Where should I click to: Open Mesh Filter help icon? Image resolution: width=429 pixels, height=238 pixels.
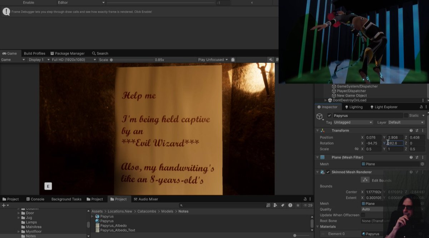point(411,157)
